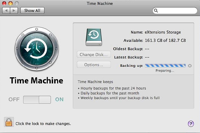Click the 'Latest Backup:' label
This screenshot has height=133, width=200.
click(128, 57)
